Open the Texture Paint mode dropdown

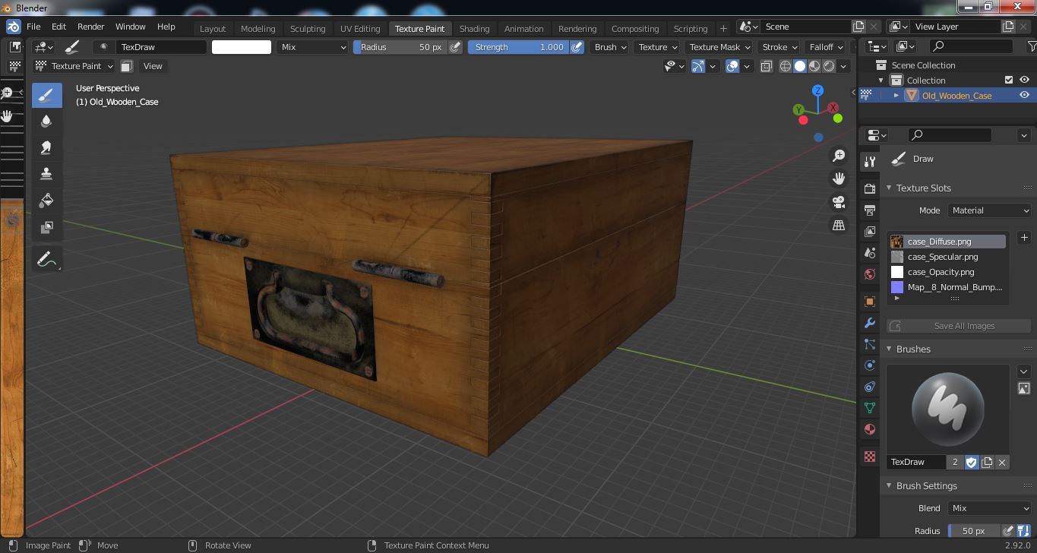[x=74, y=66]
